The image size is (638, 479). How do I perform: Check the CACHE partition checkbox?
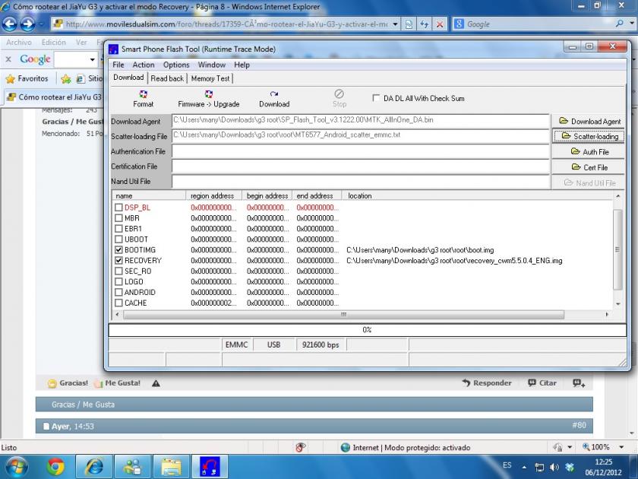(x=118, y=303)
